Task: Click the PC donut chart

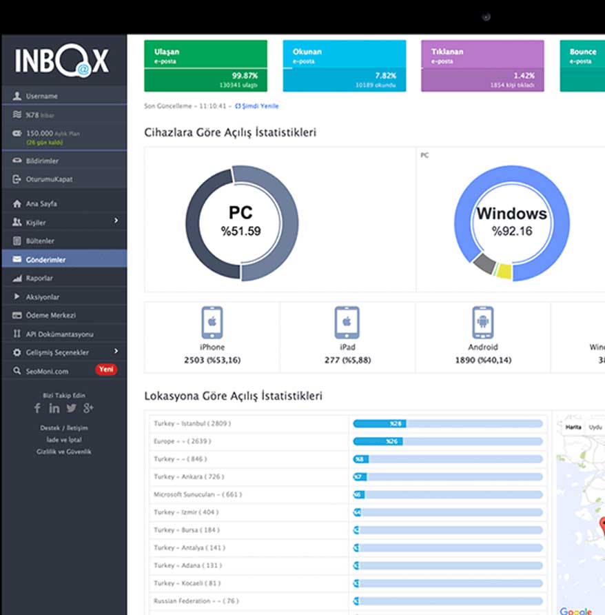Action: point(241,223)
